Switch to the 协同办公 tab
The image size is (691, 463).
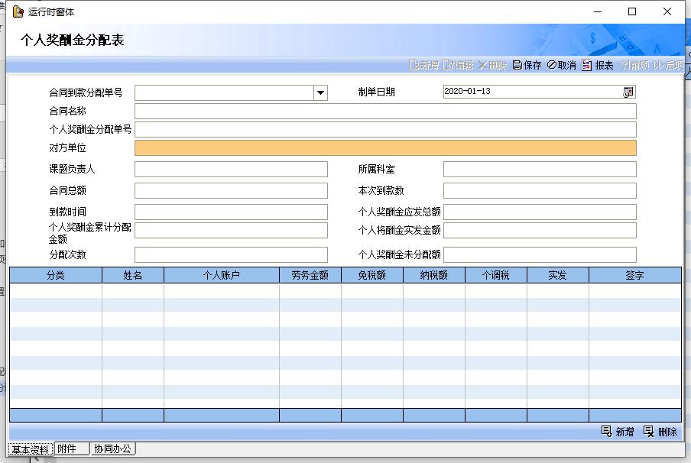pyautogui.click(x=113, y=449)
